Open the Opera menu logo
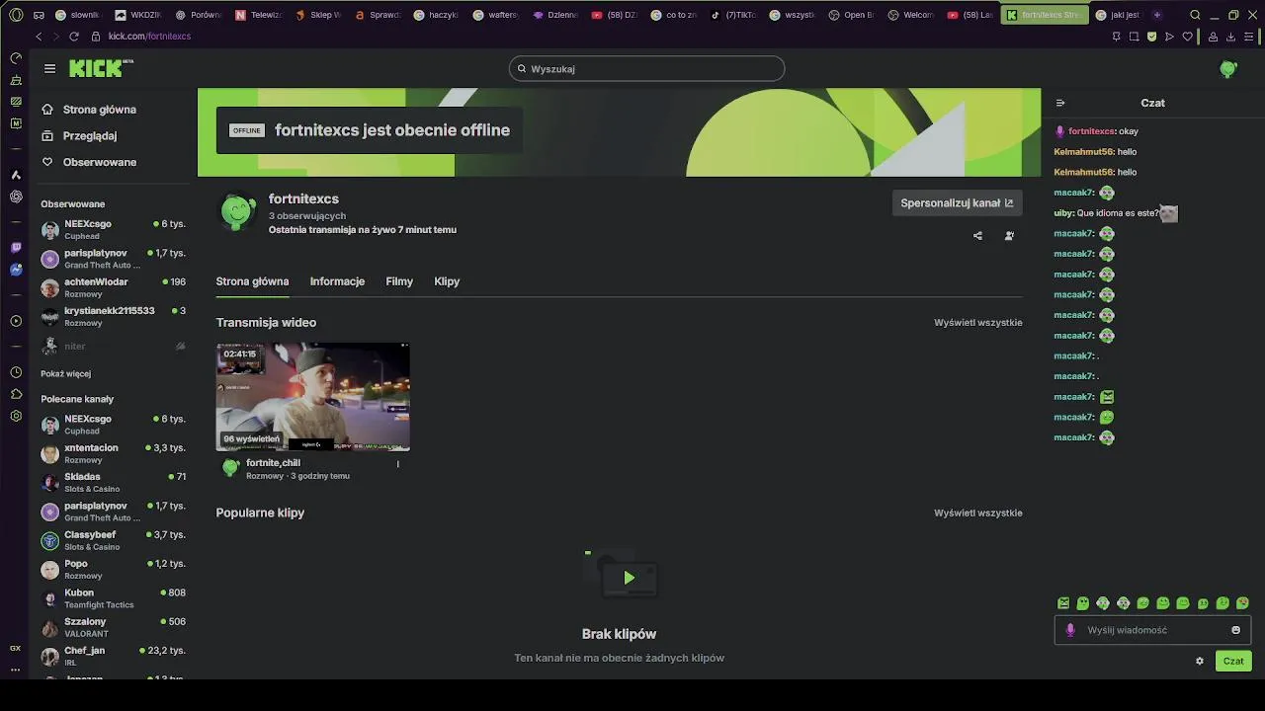 pyautogui.click(x=16, y=15)
